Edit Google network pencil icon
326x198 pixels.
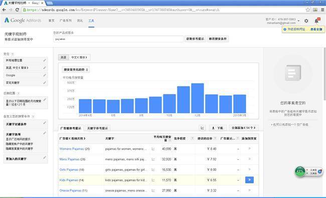tap(45, 75)
